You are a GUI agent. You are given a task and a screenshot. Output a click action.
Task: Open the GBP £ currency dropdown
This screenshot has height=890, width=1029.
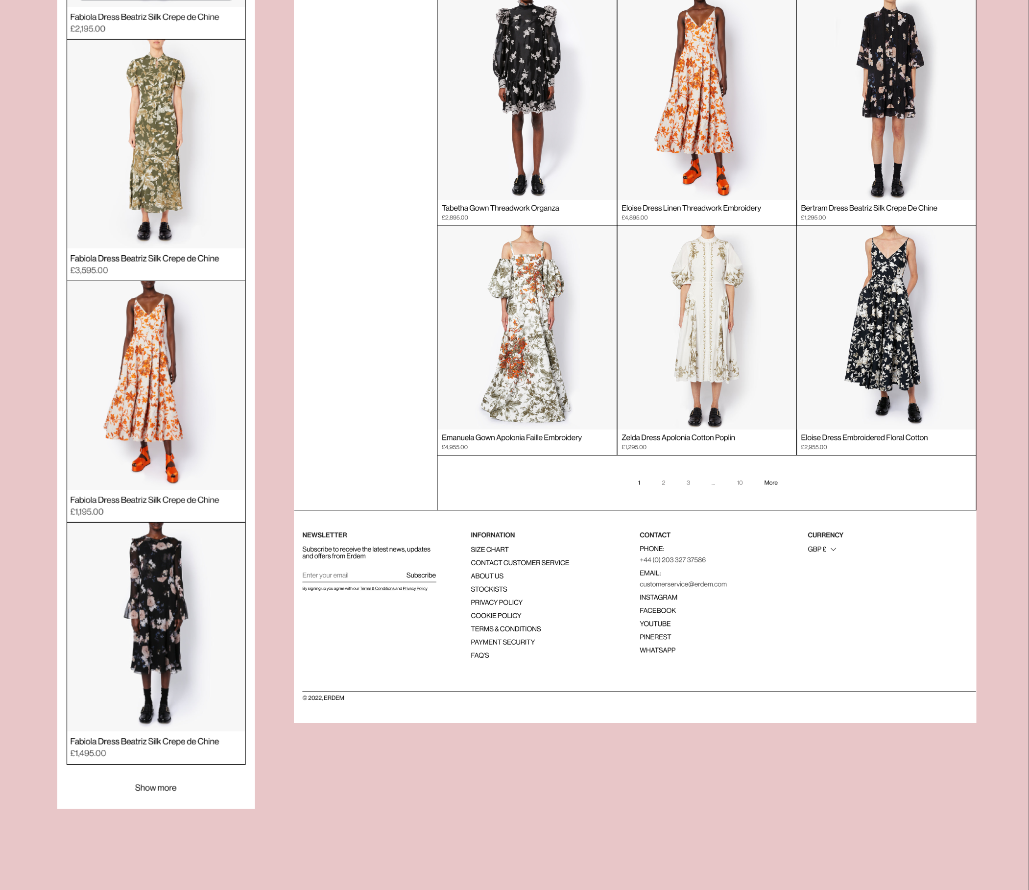click(x=821, y=549)
